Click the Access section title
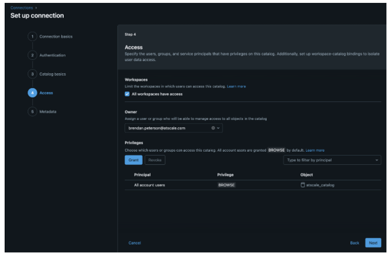The height and width of the screenshot is (253, 387). (133, 47)
